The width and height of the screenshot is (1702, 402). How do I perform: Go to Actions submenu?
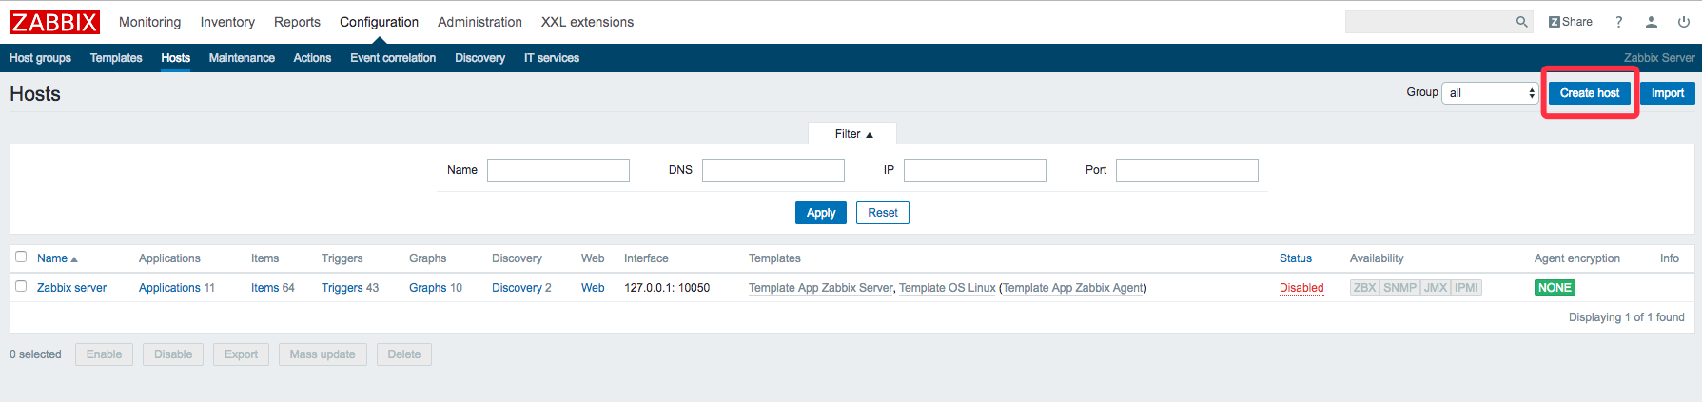tap(312, 58)
